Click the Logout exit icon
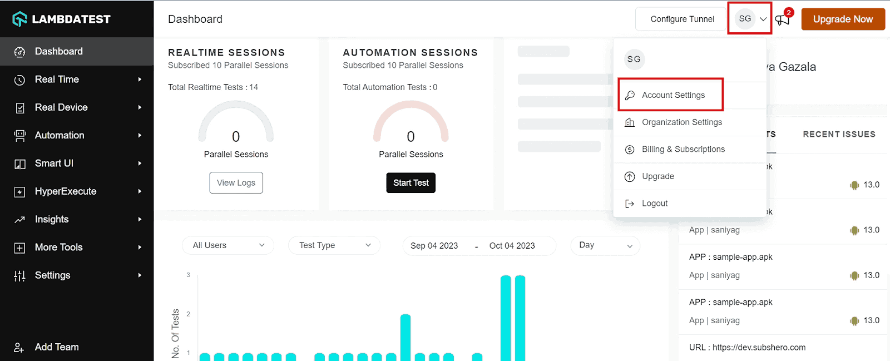890x361 pixels. (x=630, y=204)
